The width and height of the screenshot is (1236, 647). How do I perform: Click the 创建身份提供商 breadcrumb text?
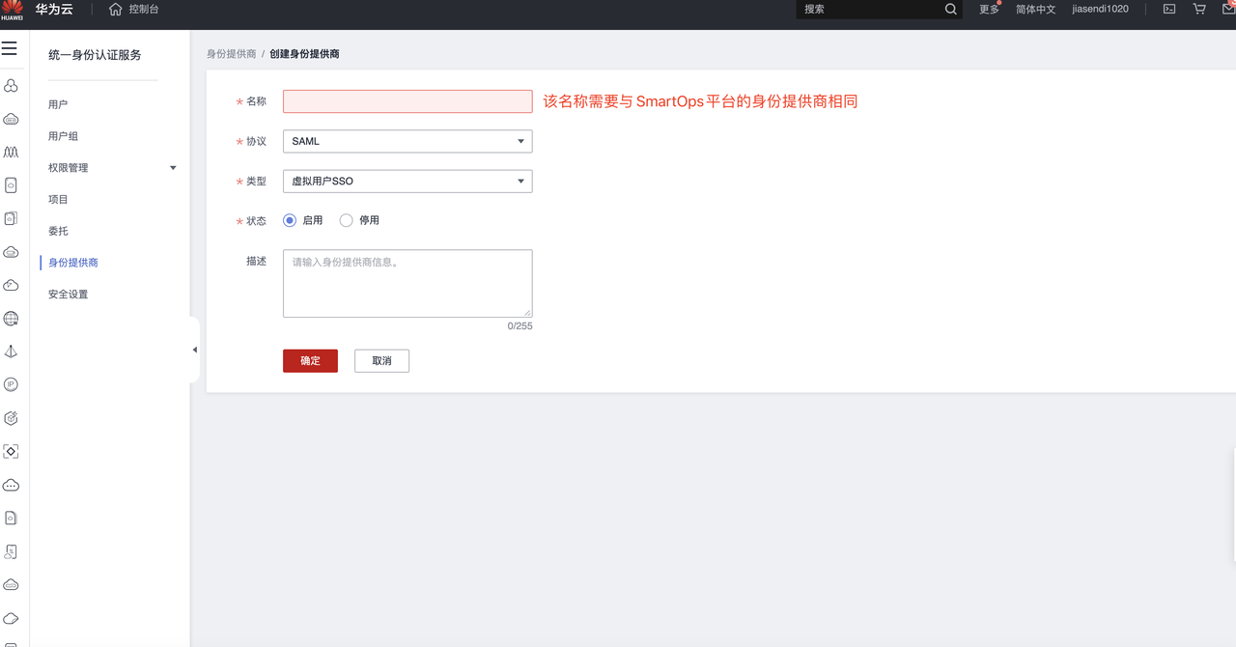click(304, 54)
